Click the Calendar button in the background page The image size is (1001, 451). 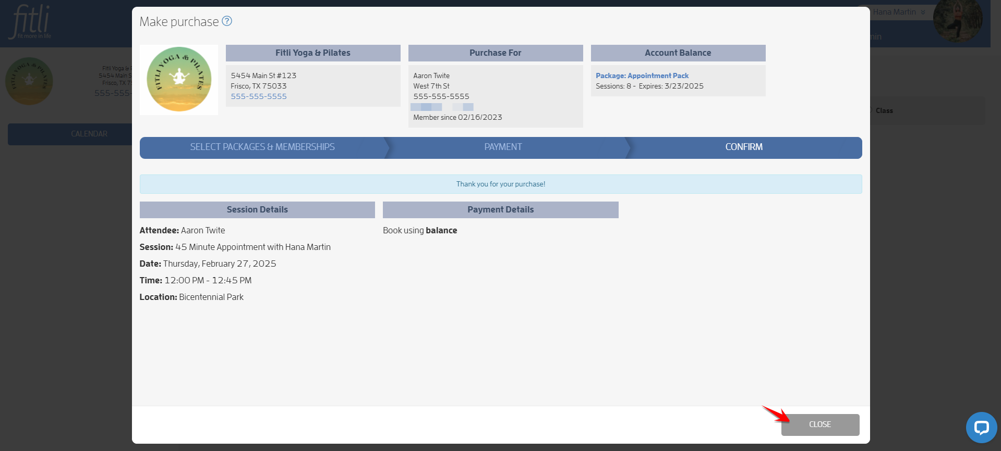pos(70,134)
